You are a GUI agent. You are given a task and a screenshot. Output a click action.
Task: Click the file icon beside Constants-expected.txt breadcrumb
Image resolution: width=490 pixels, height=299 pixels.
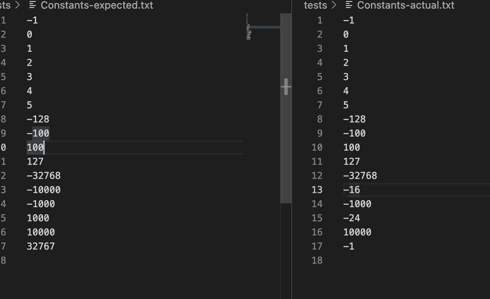[33, 5]
